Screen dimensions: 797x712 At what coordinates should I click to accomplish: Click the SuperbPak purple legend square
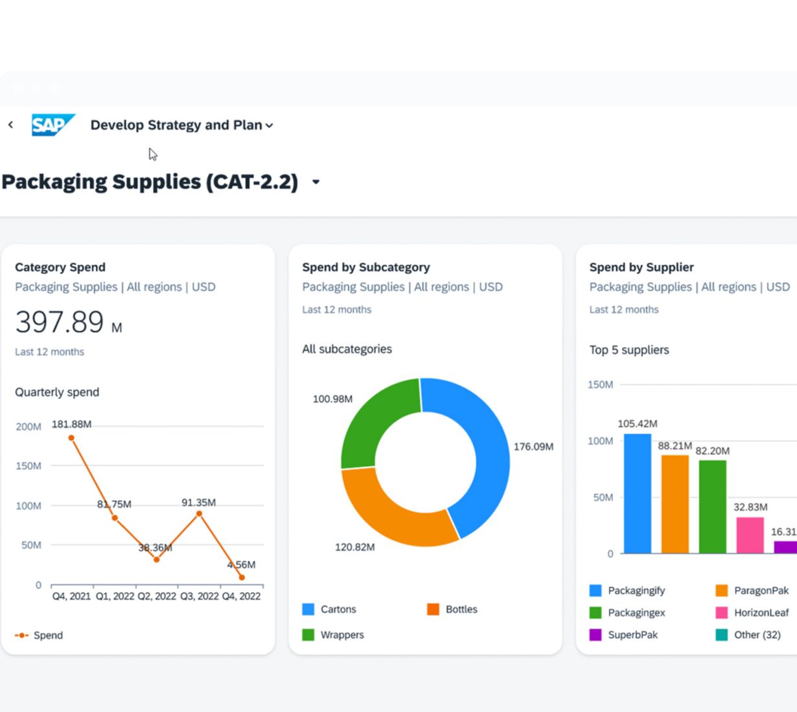[x=595, y=635]
